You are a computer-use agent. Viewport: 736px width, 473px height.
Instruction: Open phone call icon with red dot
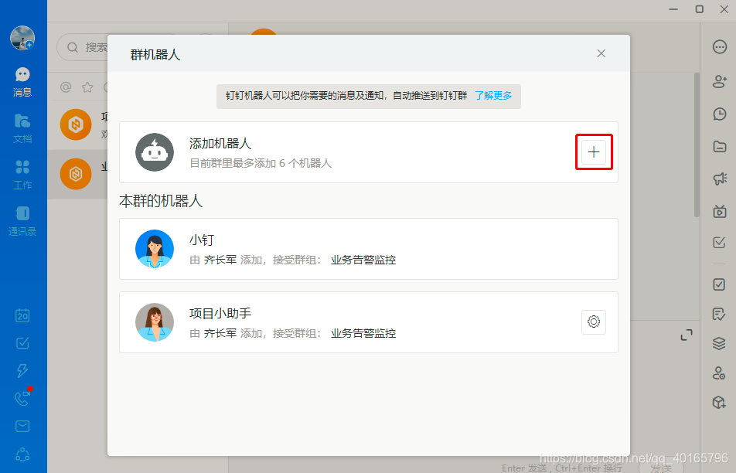(22, 398)
